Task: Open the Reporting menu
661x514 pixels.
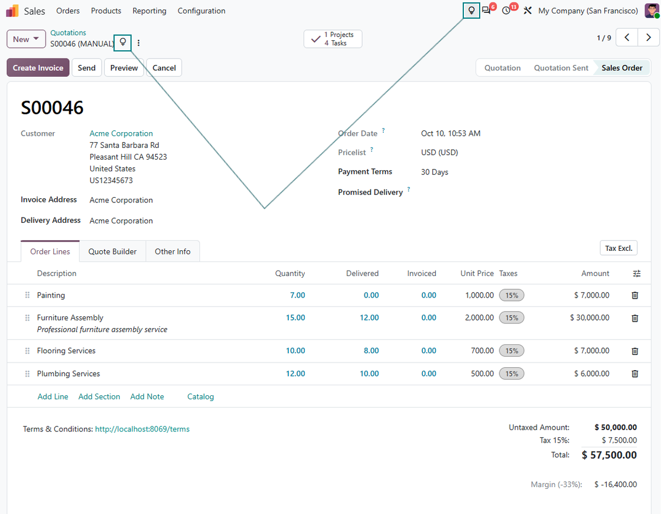Action: [x=149, y=11]
